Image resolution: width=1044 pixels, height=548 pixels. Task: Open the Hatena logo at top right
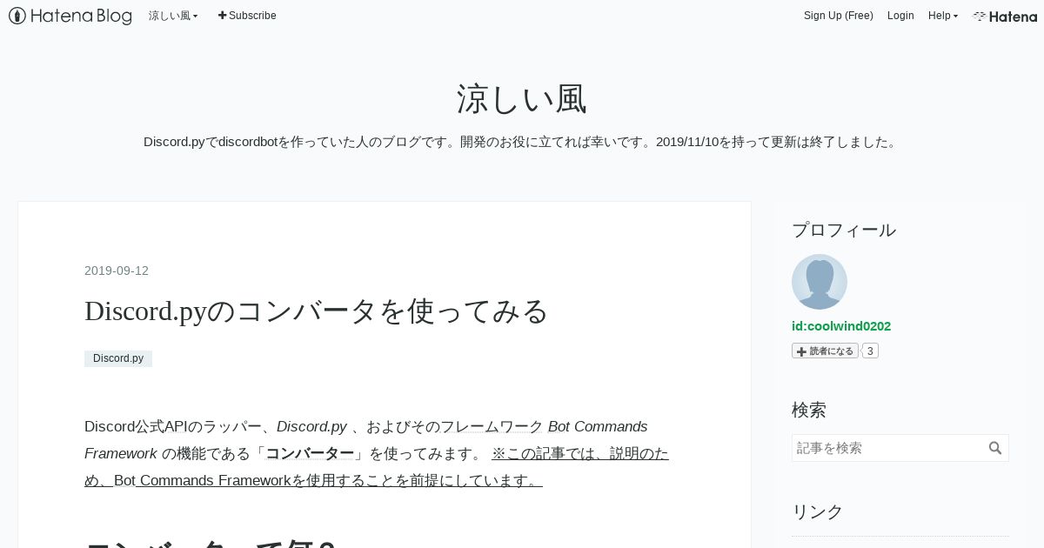pos(1005,16)
